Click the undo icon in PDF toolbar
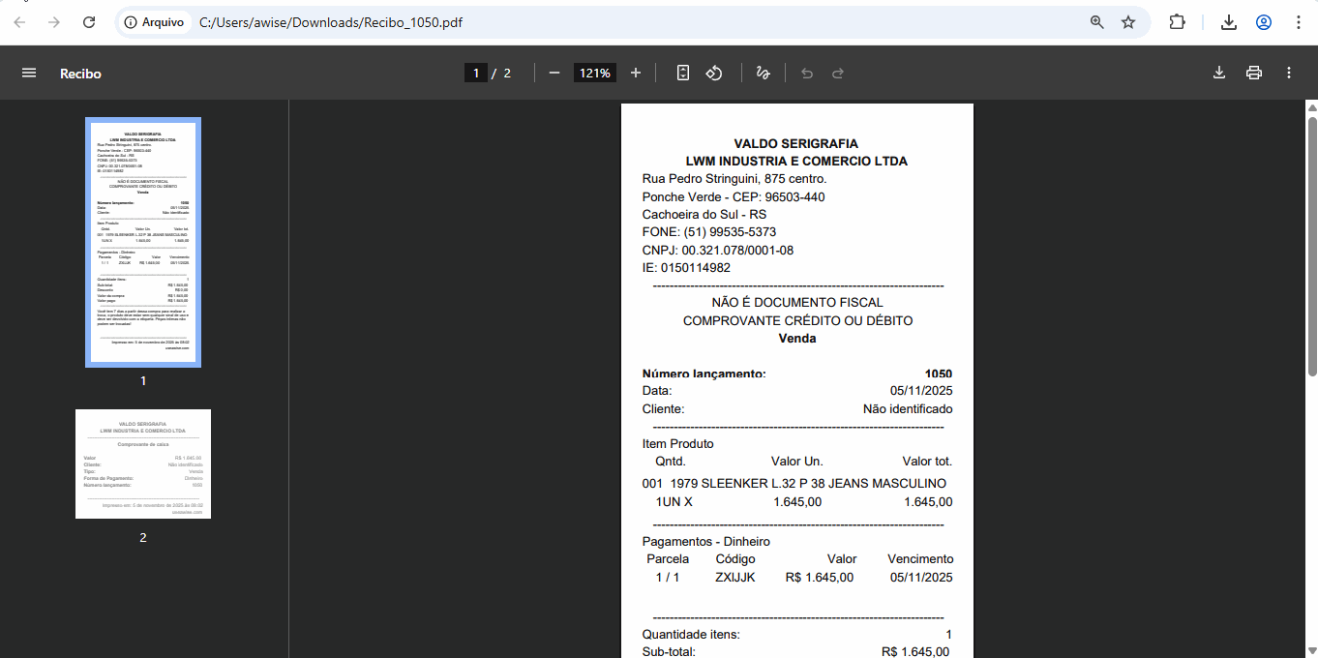 tap(806, 73)
